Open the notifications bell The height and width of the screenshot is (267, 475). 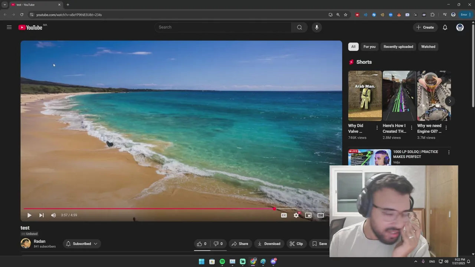445,27
